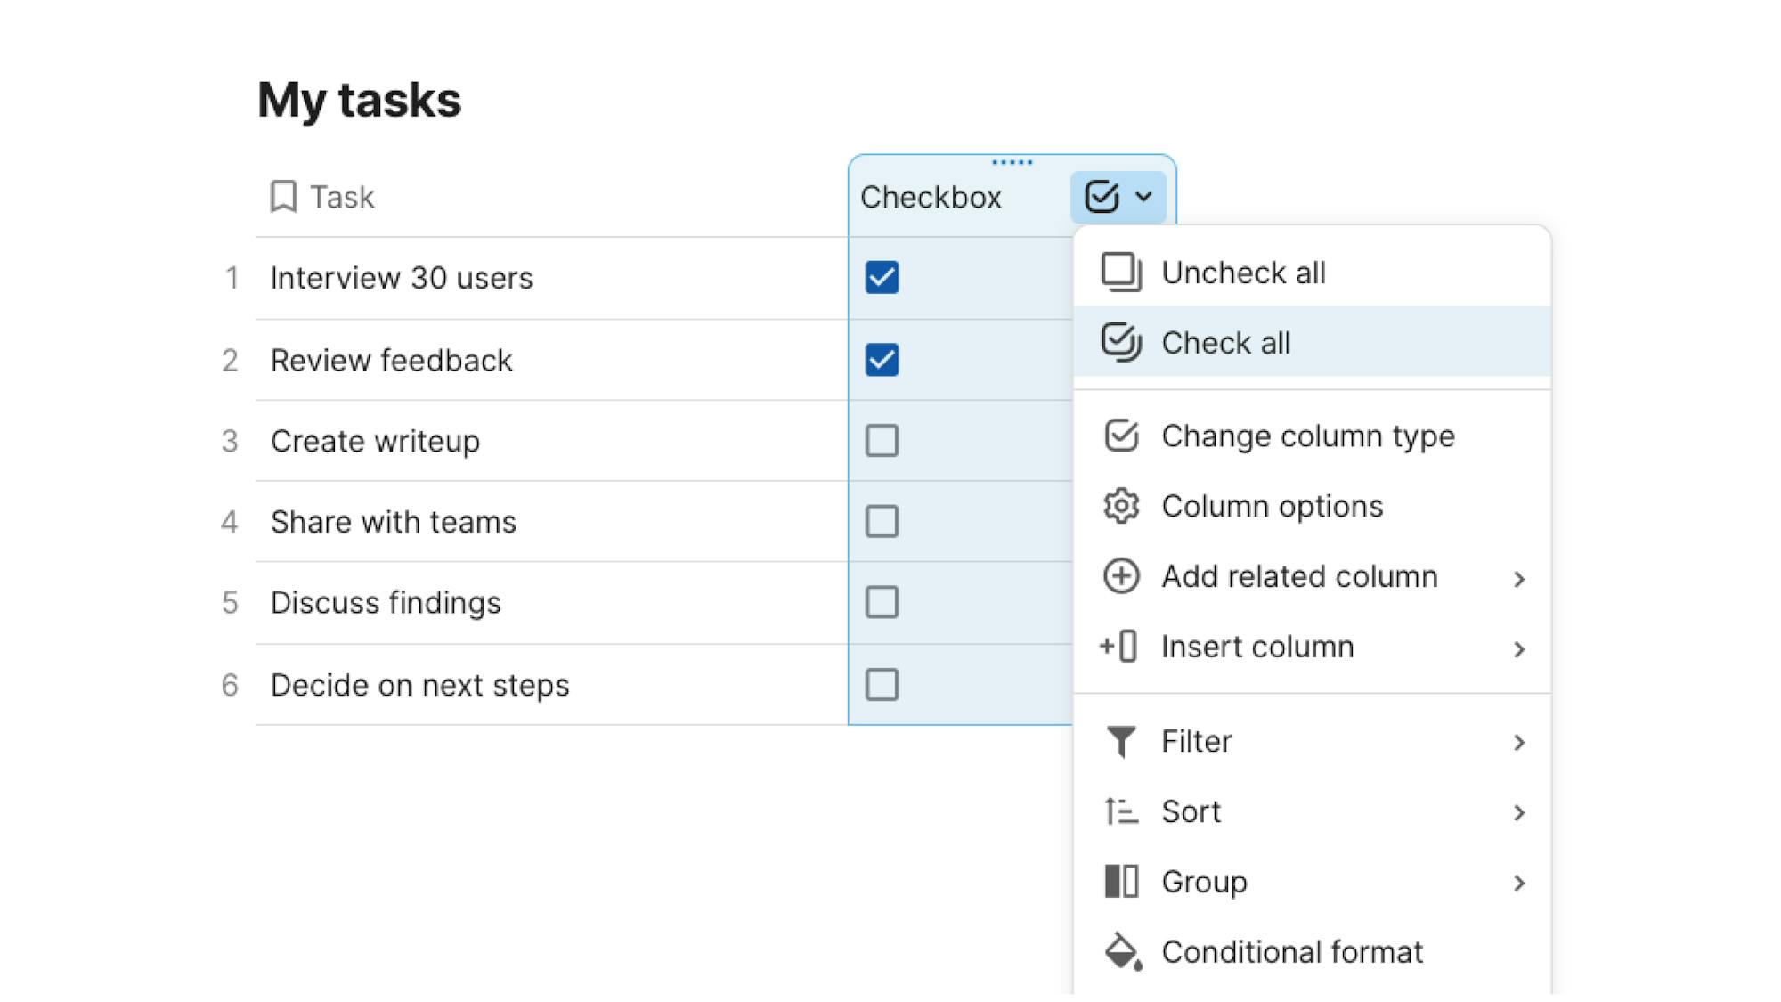This screenshot has width=1781, height=1002.
Task: Select Change column type menu item
Action: [x=1307, y=436]
